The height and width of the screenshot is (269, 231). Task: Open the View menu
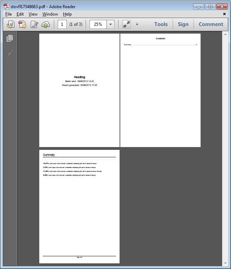click(33, 14)
